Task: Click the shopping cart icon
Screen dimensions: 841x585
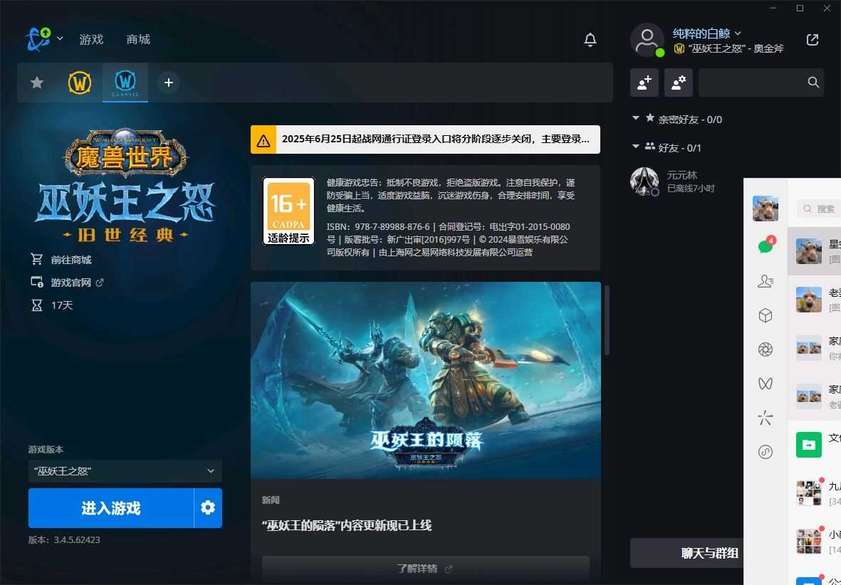Action: click(37, 260)
